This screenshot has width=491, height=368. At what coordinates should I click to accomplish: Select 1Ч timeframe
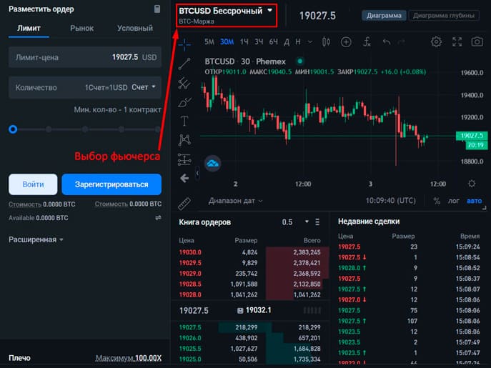[x=244, y=41]
